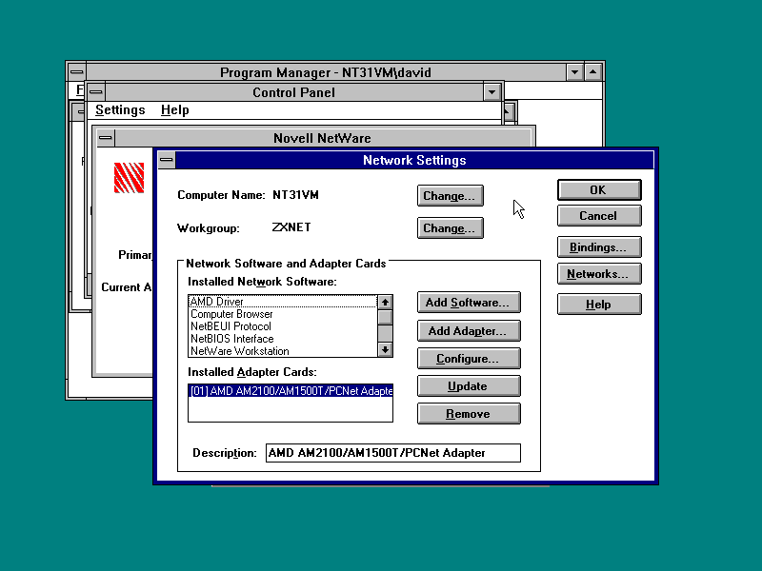Select the AMD AM2100/AM1500T/PCNet adapter card

coord(291,391)
